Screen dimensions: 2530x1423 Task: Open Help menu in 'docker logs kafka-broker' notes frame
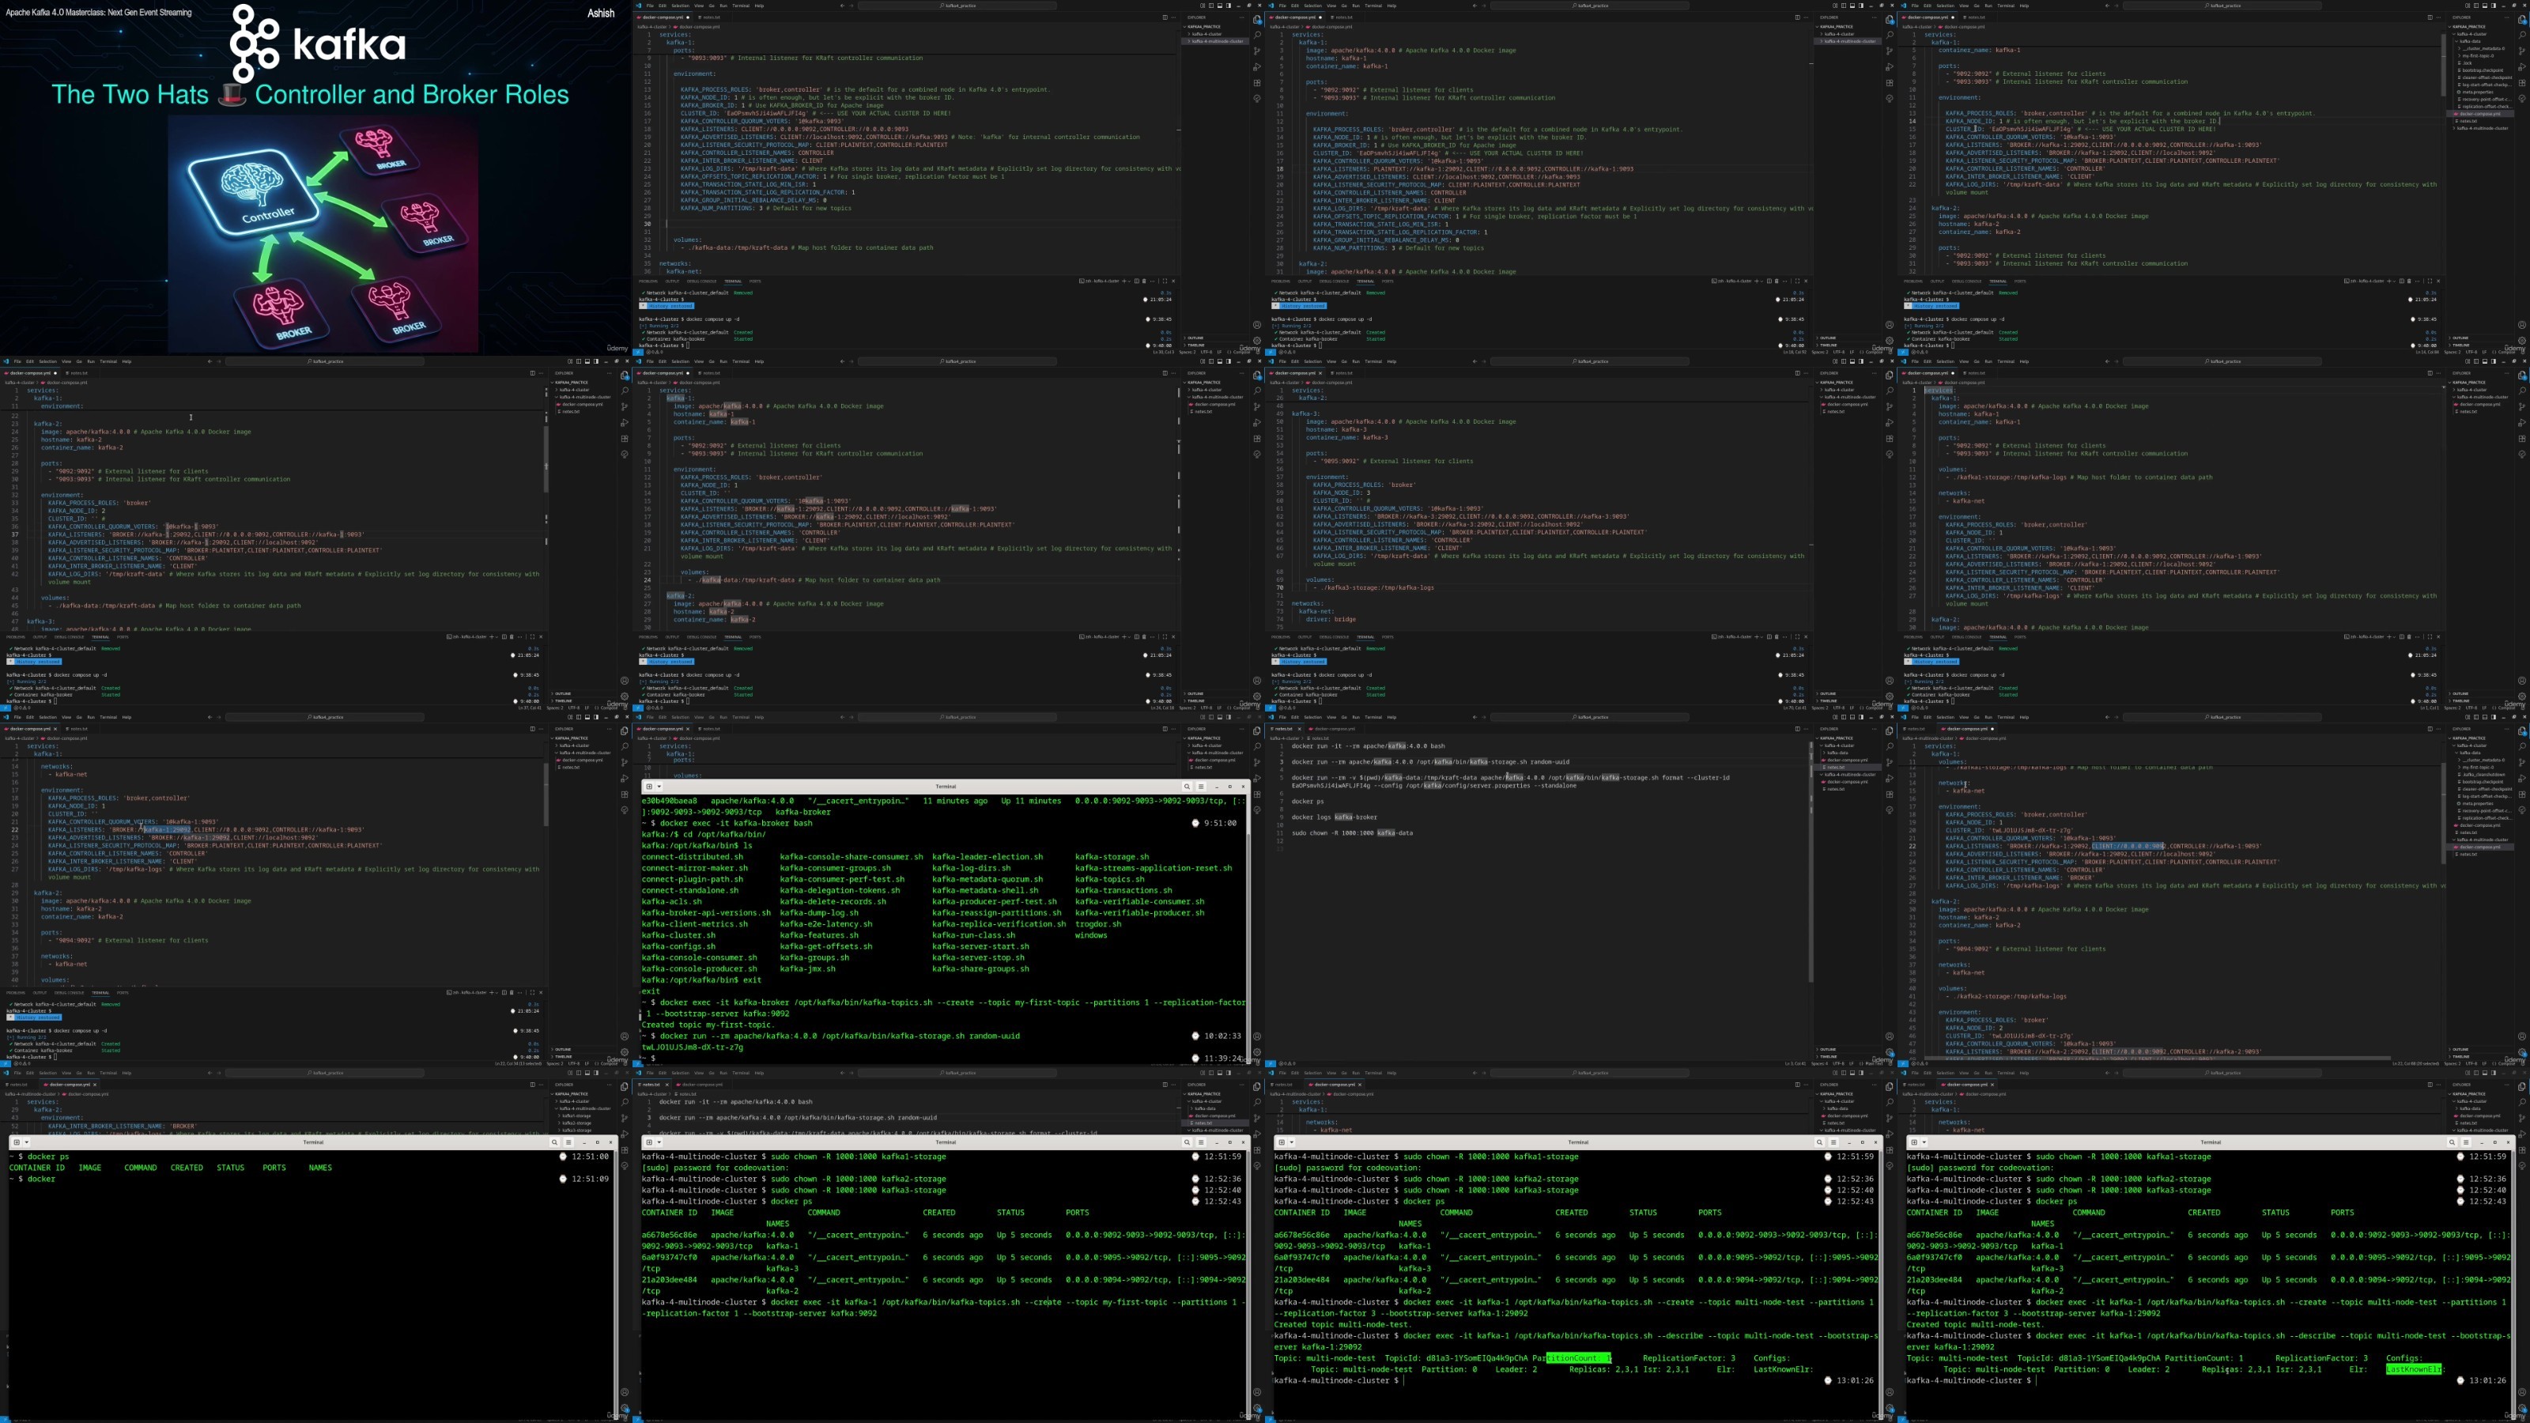click(1391, 718)
